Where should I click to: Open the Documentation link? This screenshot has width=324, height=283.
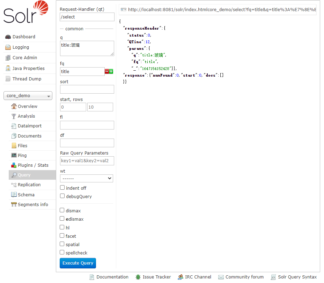[112, 277]
